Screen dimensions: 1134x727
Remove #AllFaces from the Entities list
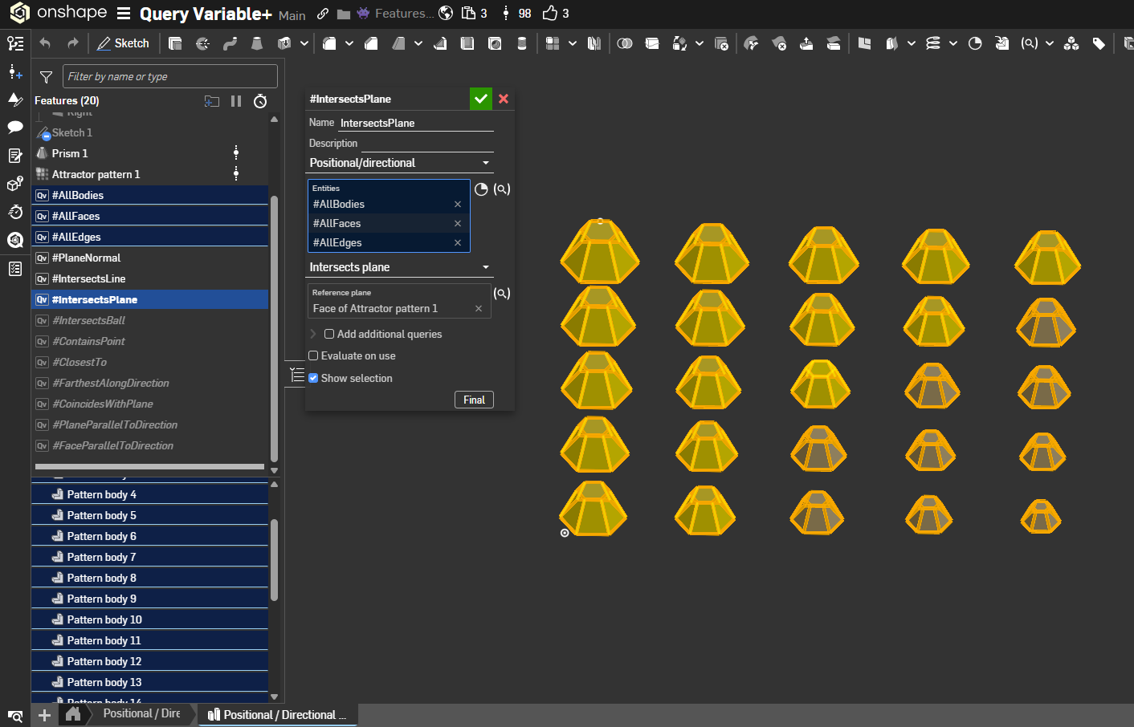coord(458,224)
